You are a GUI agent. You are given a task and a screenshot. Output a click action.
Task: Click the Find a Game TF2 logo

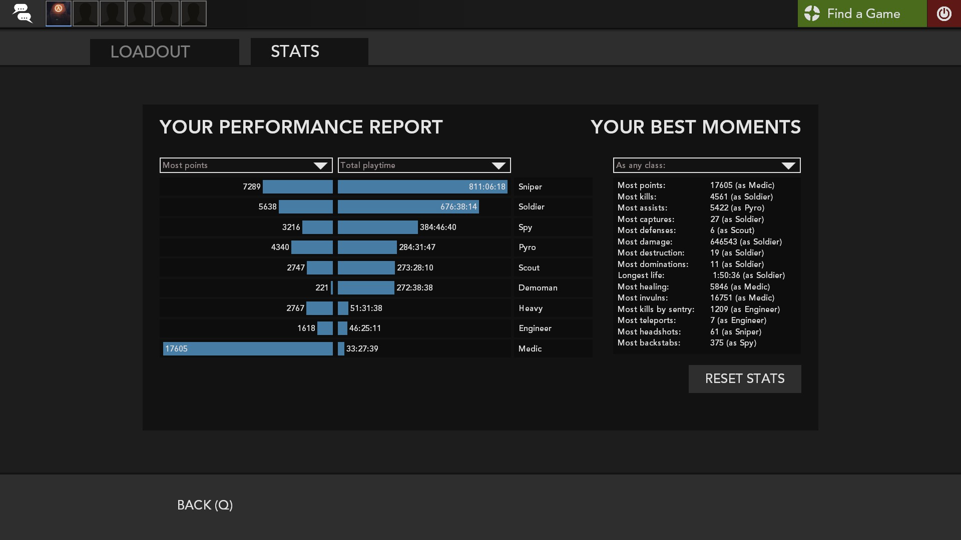812,13
